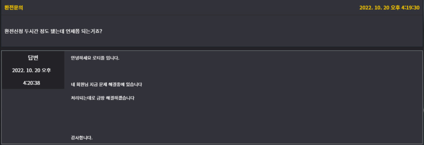Click the line 네 회원님 지금 문제 해결중에 있습니다

tap(106, 84)
